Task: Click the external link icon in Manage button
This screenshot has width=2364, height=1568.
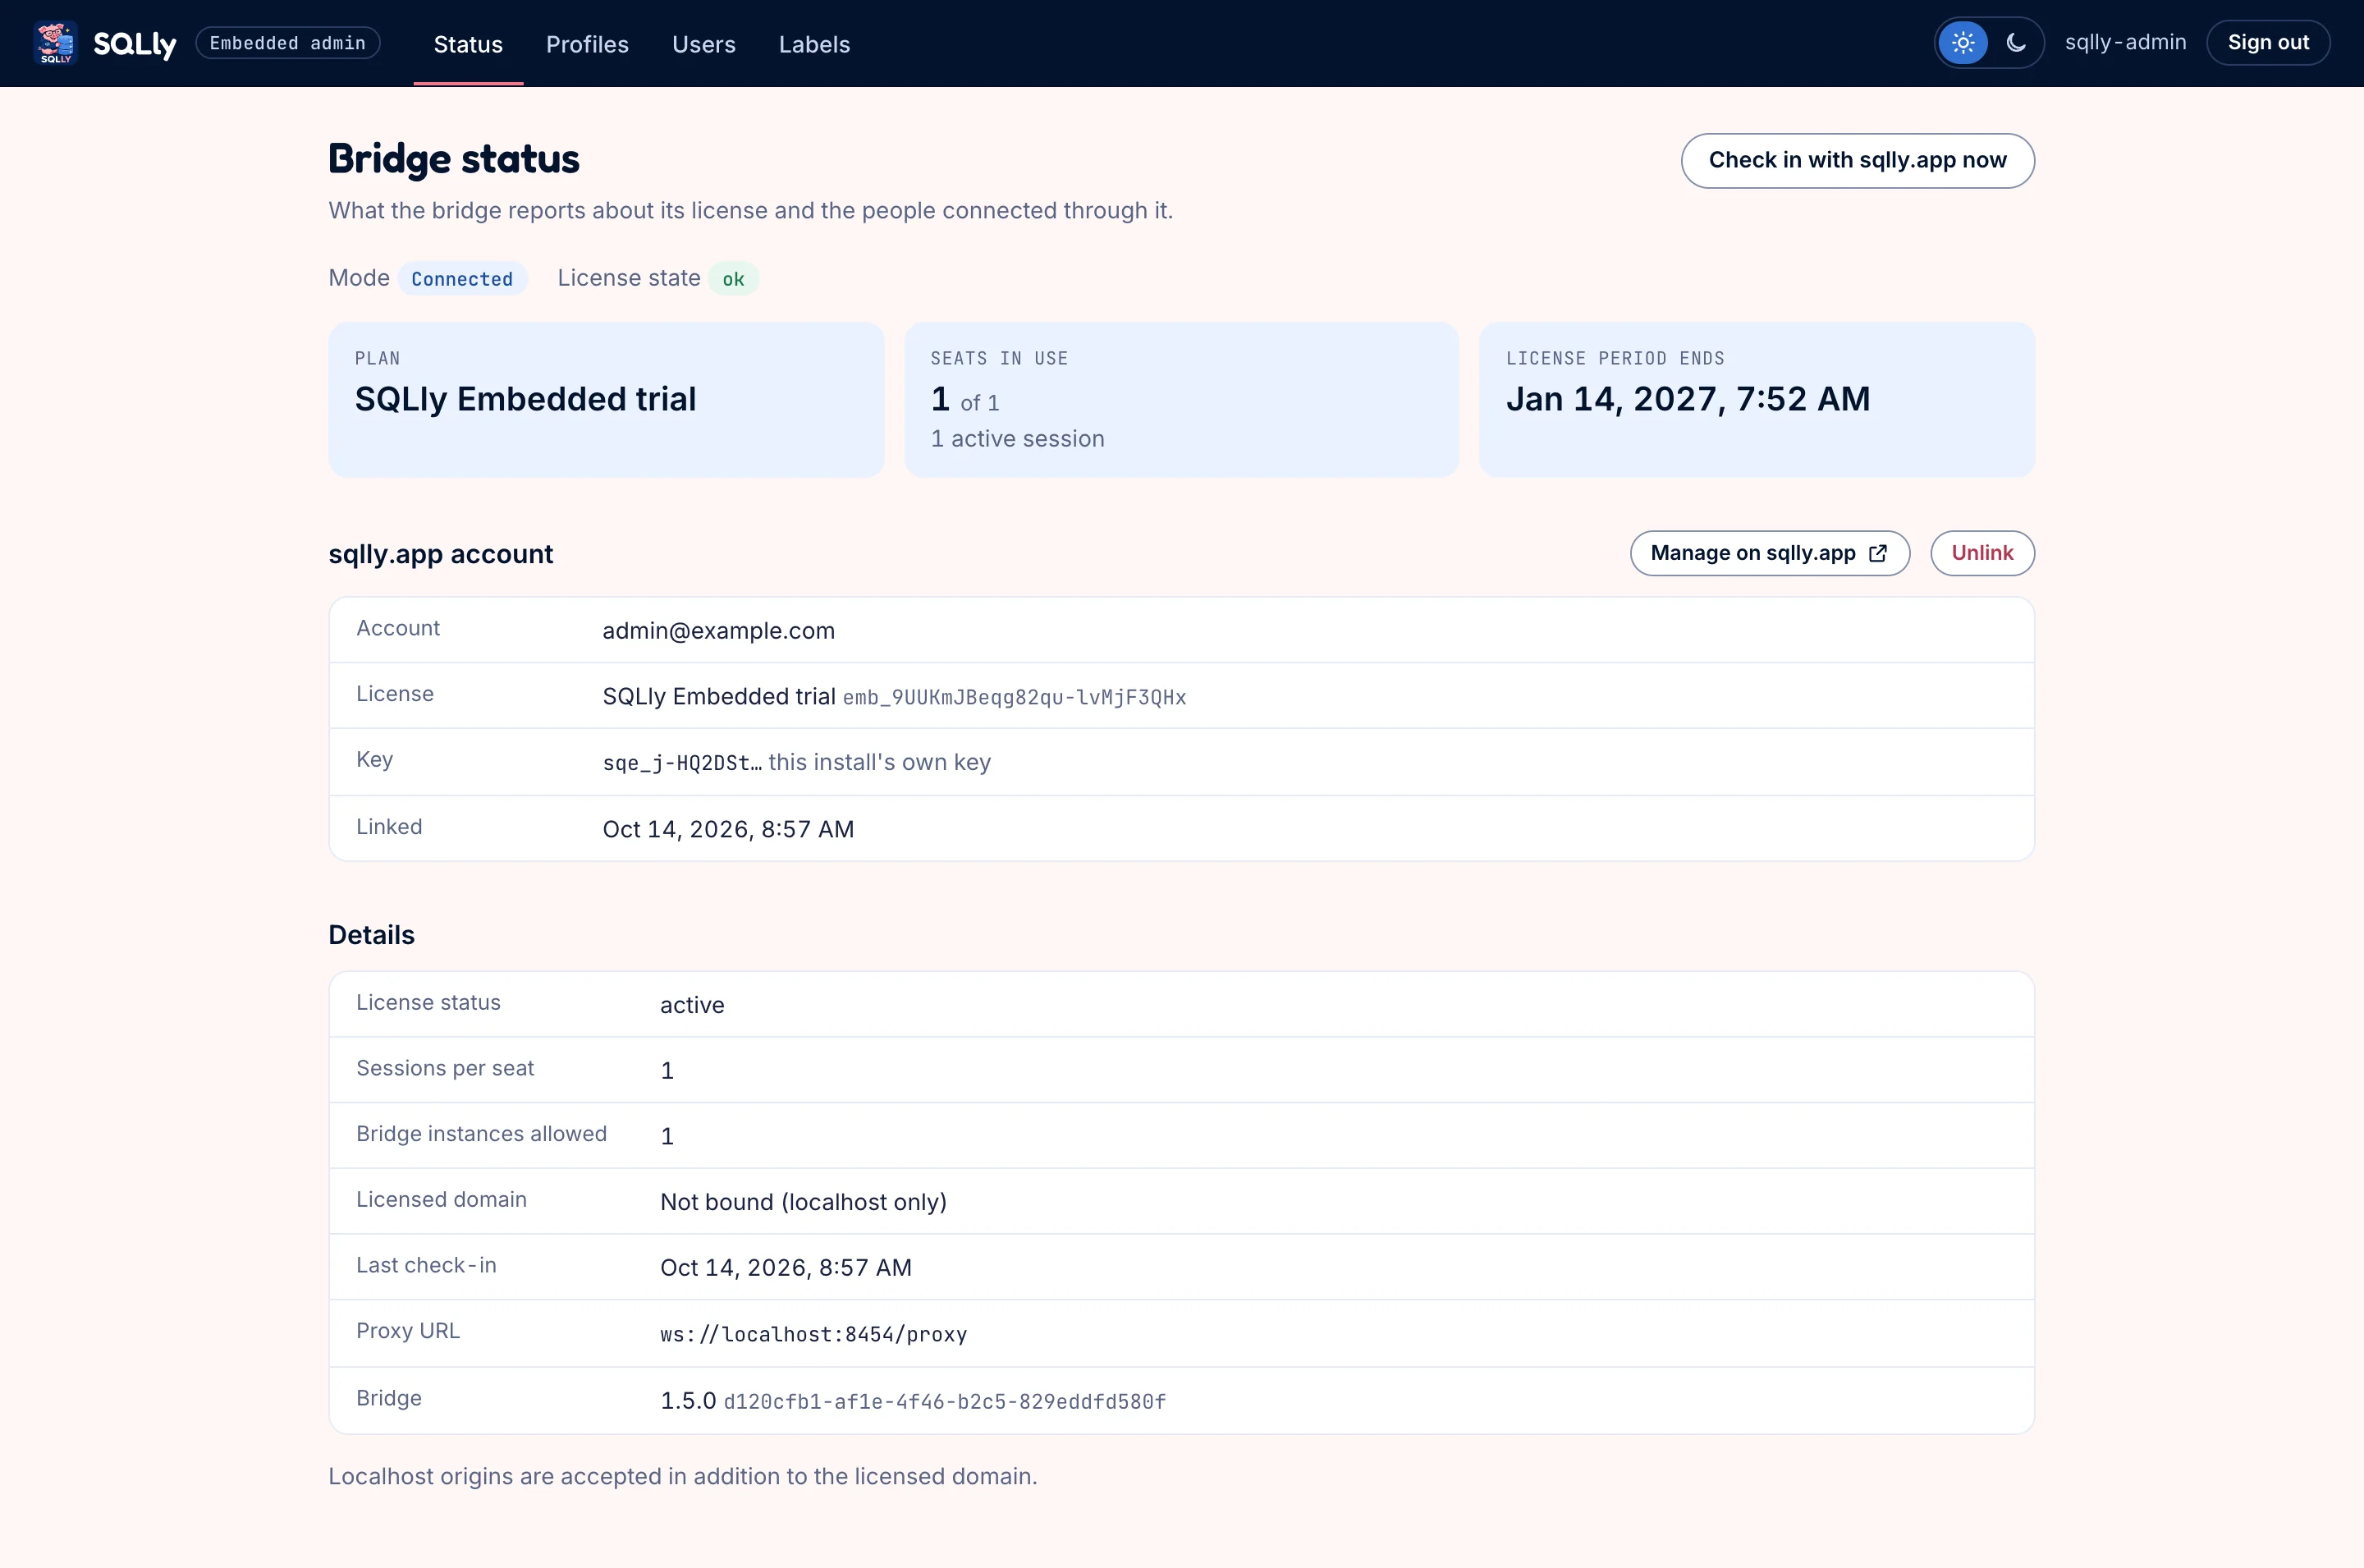Action: tap(1877, 553)
